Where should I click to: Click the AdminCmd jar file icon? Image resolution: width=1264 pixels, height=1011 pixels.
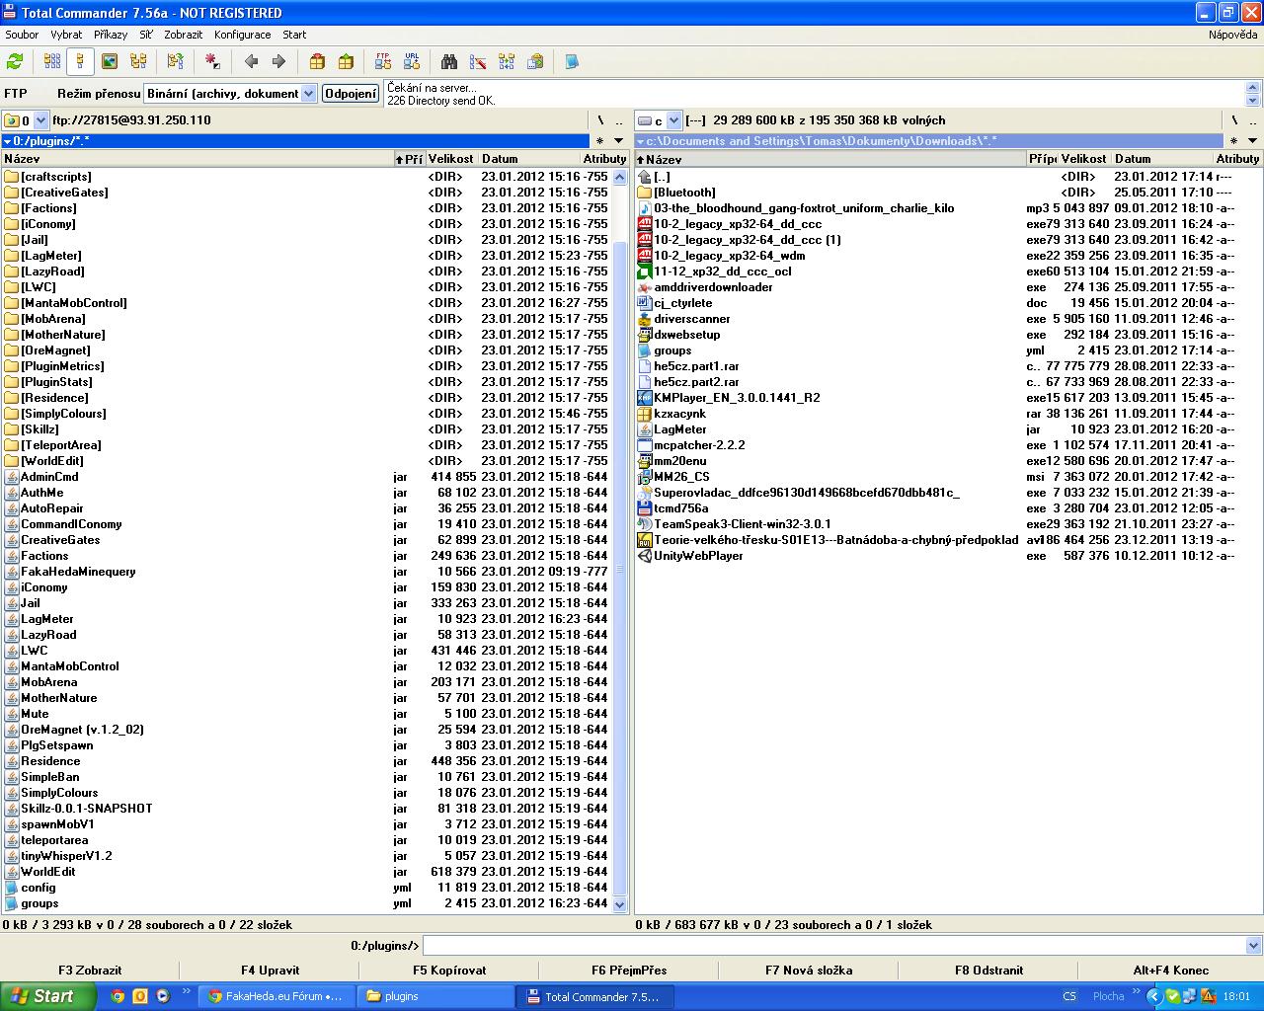12,477
